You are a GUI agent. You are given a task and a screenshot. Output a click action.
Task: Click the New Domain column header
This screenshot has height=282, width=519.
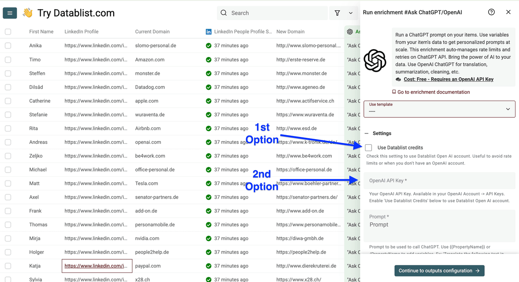(x=290, y=32)
